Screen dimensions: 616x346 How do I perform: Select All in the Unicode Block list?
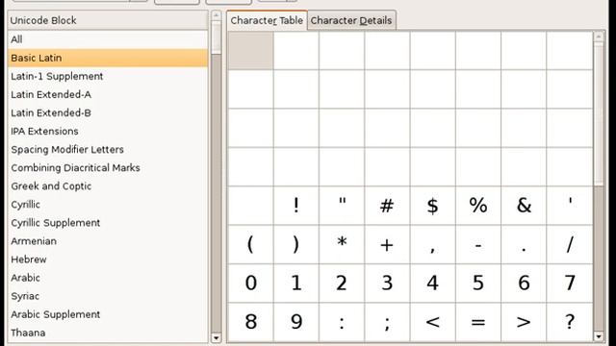coord(108,39)
